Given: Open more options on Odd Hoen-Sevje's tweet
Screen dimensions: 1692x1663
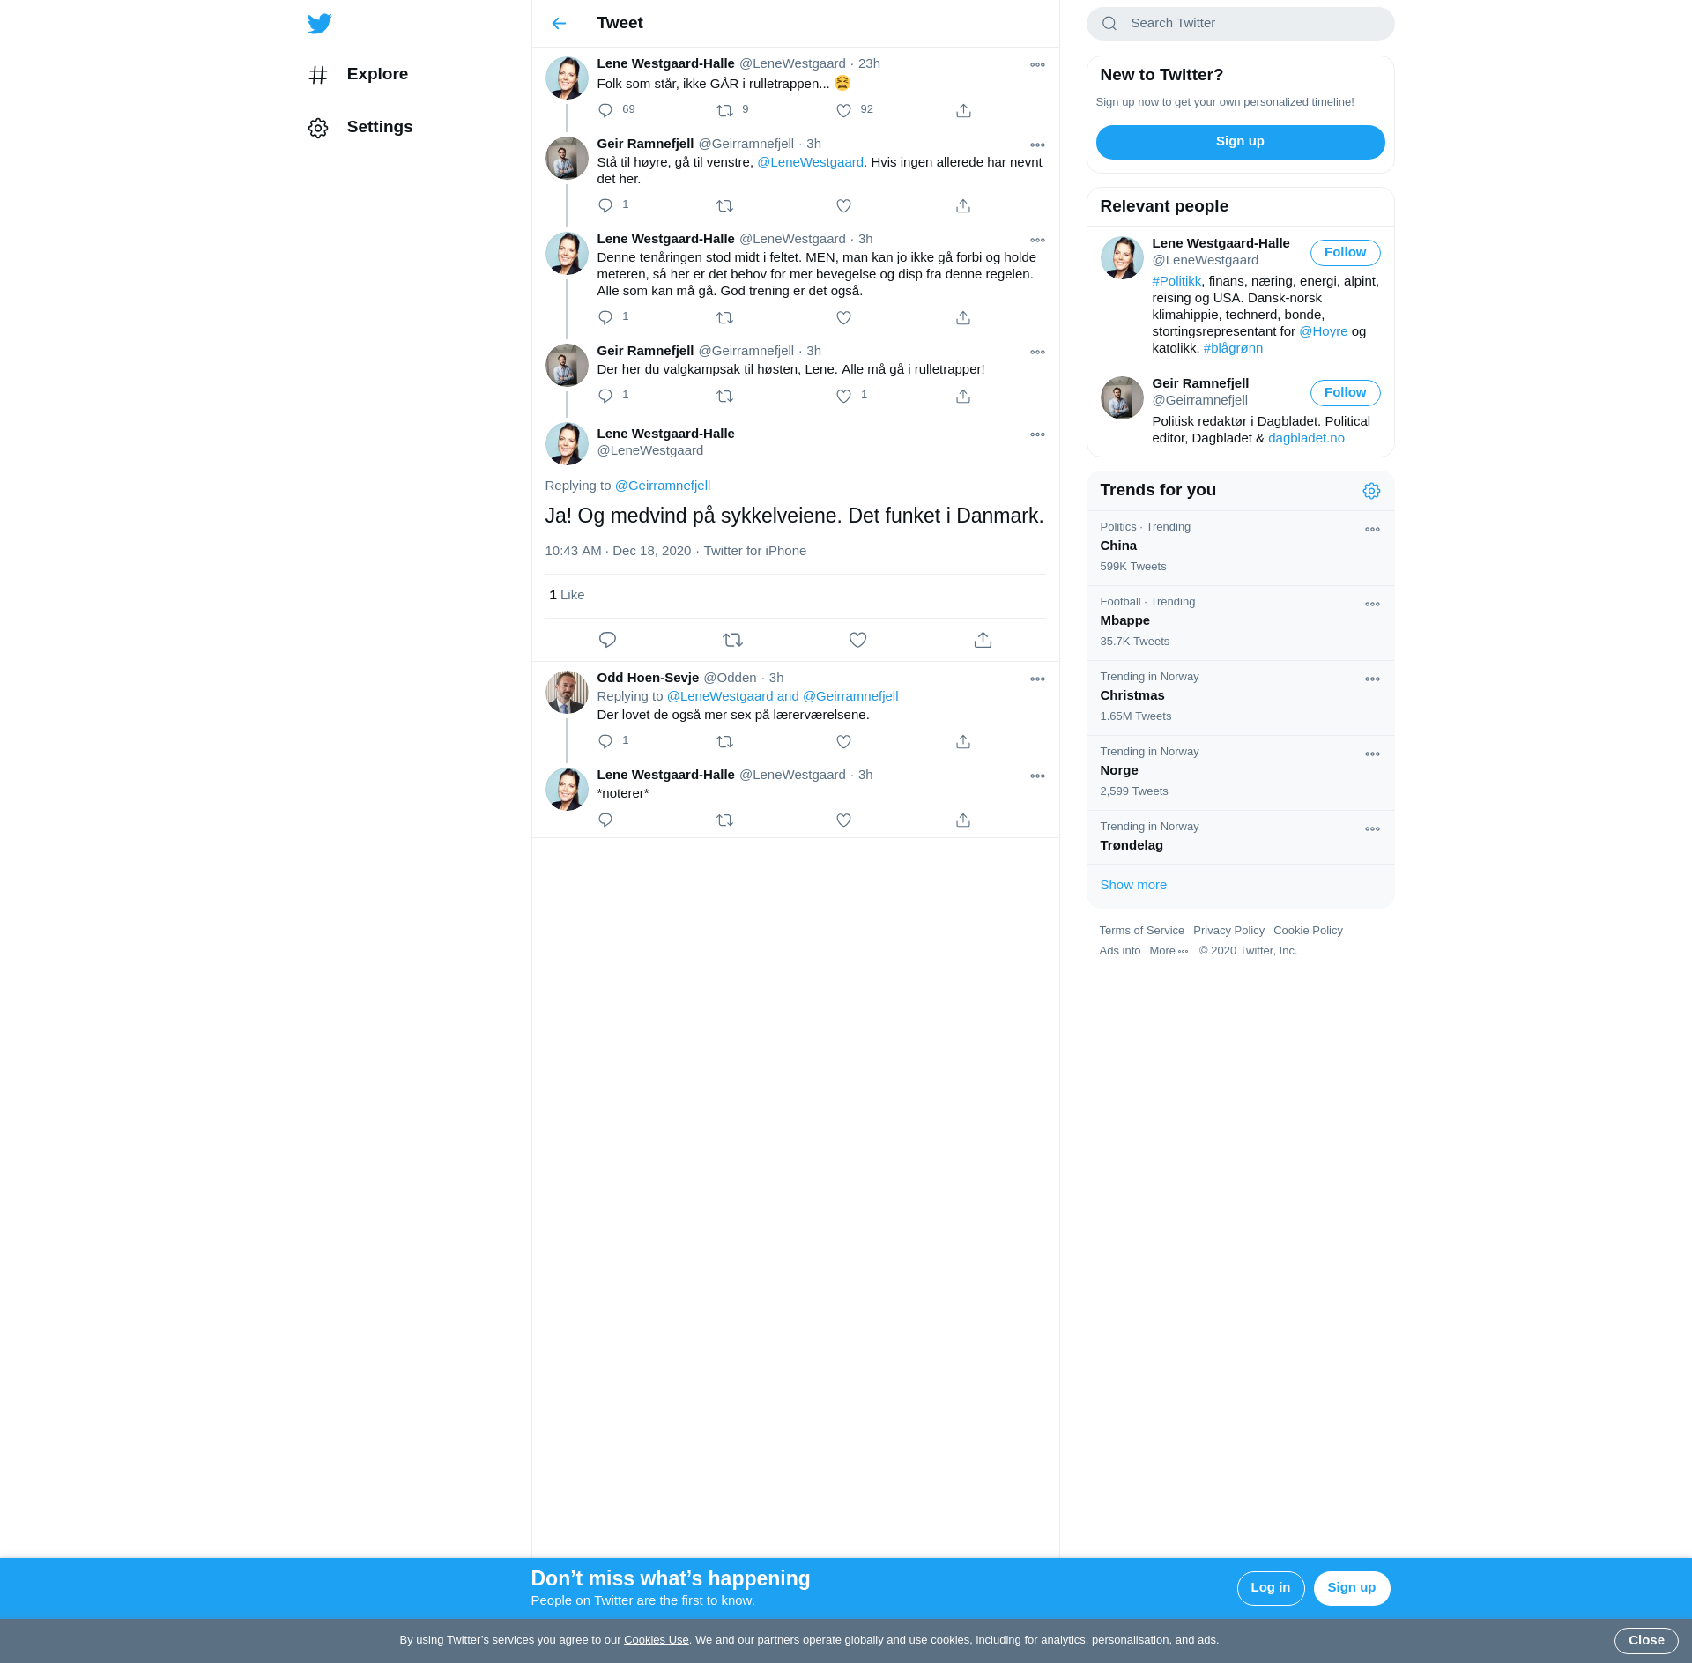Looking at the screenshot, I should point(1037,679).
